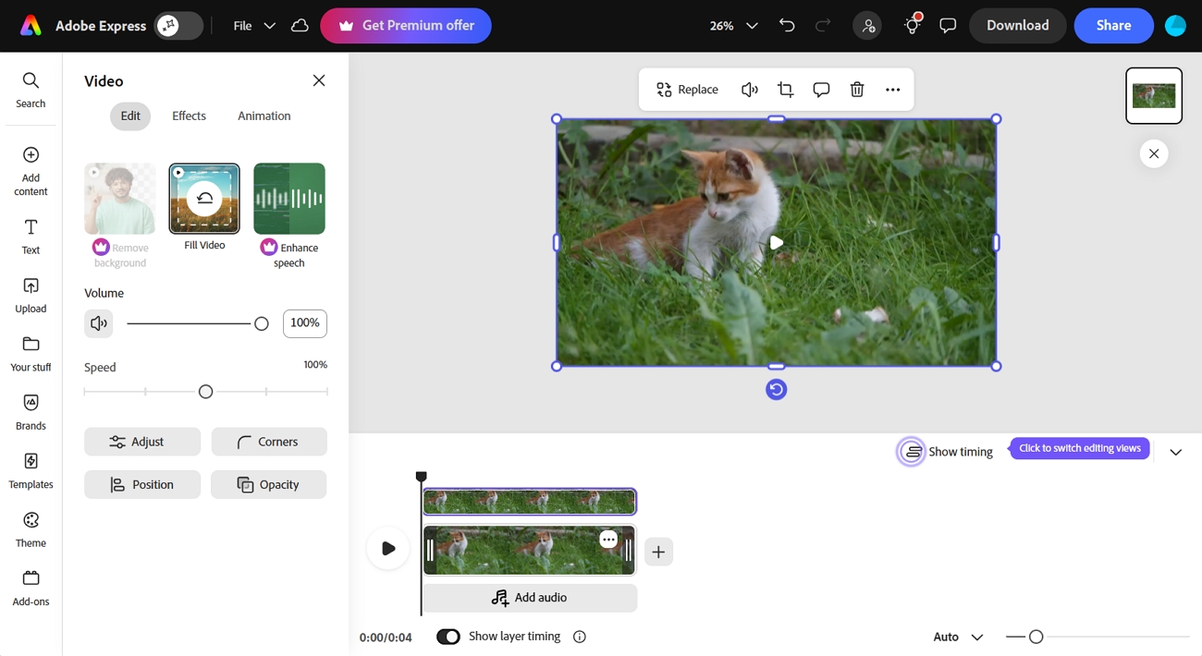Open the Brands section in sidebar
Image resolution: width=1202 pixels, height=656 pixels.
31,412
